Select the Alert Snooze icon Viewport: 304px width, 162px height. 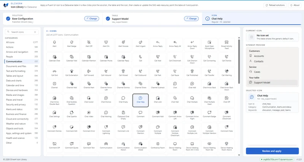pos(123,44)
